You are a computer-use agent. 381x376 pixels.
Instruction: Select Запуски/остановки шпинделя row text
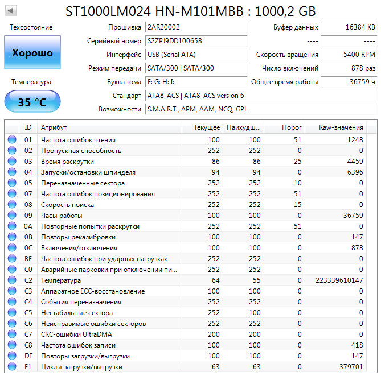point(88,172)
